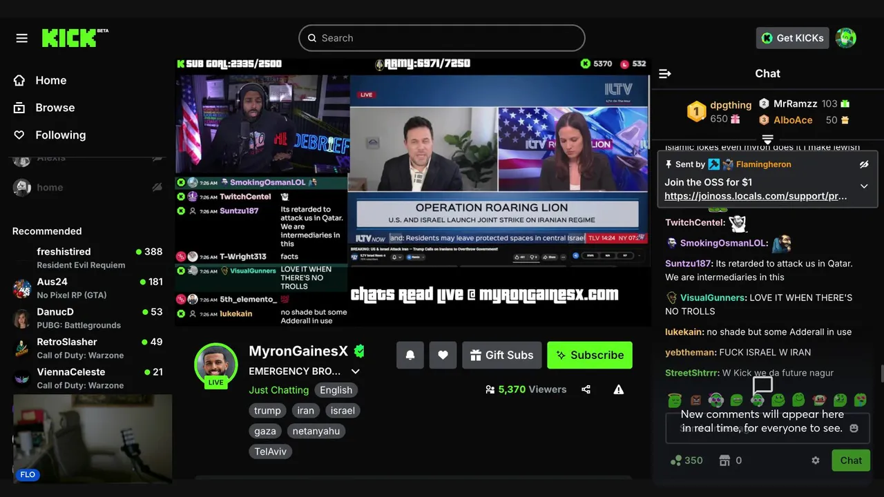This screenshot has width=884, height=497.
Task: Click the trump tag
Action: 267,411
